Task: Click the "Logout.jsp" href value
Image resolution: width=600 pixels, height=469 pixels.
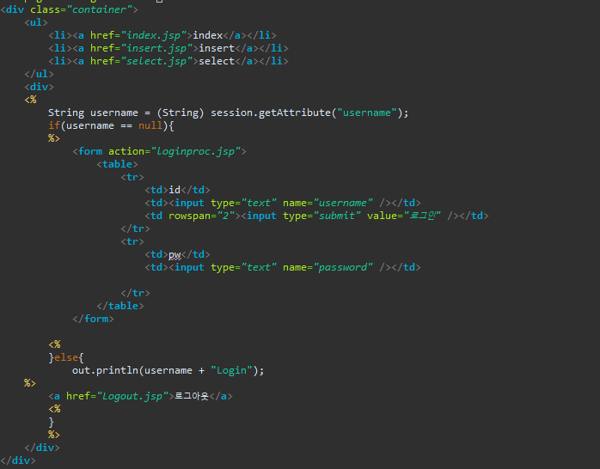Action: 132,396
